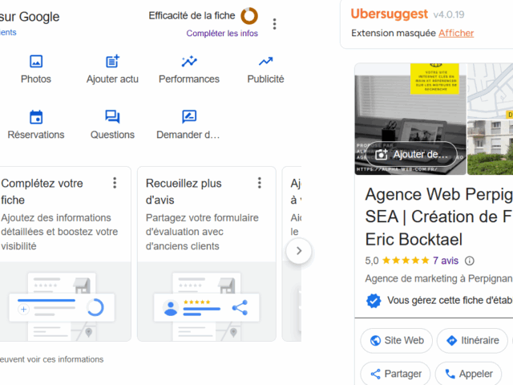The image size is (513, 385).
Task: Click the info icon beside 7 avis
Action: (x=470, y=261)
